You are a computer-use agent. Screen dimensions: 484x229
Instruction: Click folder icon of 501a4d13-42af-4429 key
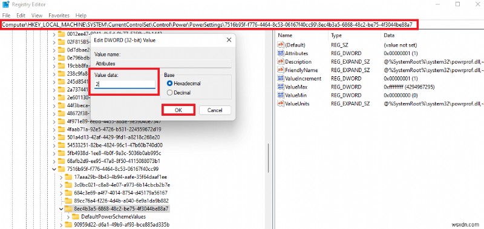pyautogui.click(x=61, y=137)
